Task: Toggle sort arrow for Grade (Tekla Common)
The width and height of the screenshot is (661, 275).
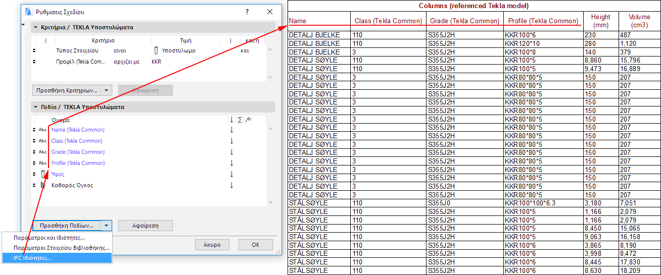Action: 231,152
